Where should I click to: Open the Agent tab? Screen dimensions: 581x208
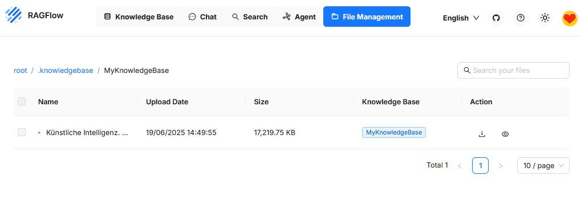[x=299, y=17]
